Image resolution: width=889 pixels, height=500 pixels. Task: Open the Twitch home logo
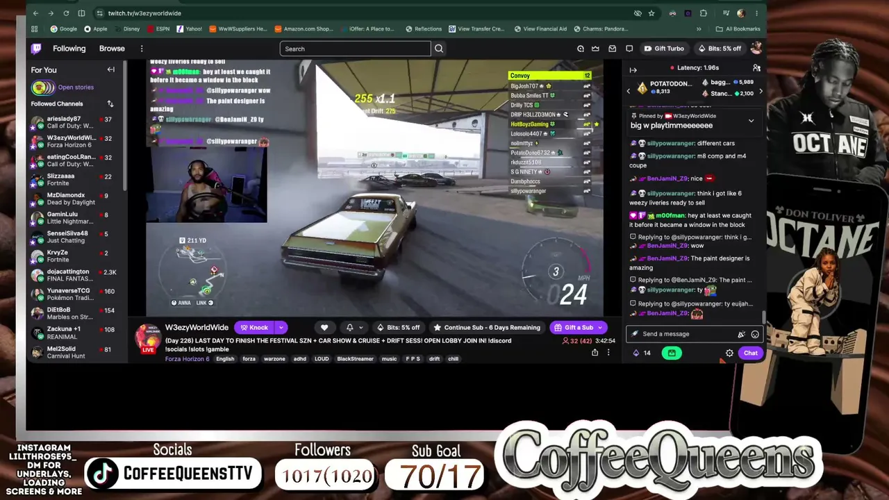coord(36,49)
